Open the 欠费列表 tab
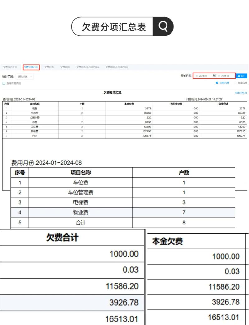The width and height of the screenshot is (249, 325). tap(49, 67)
